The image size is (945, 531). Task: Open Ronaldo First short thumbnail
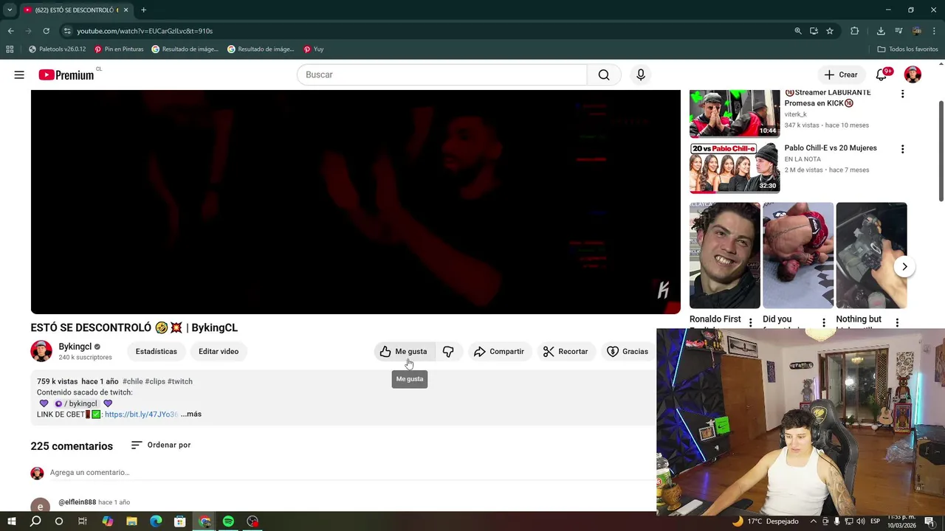coord(725,255)
